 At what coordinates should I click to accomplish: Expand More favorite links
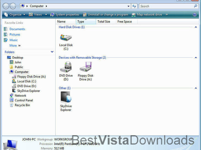click(15, 45)
